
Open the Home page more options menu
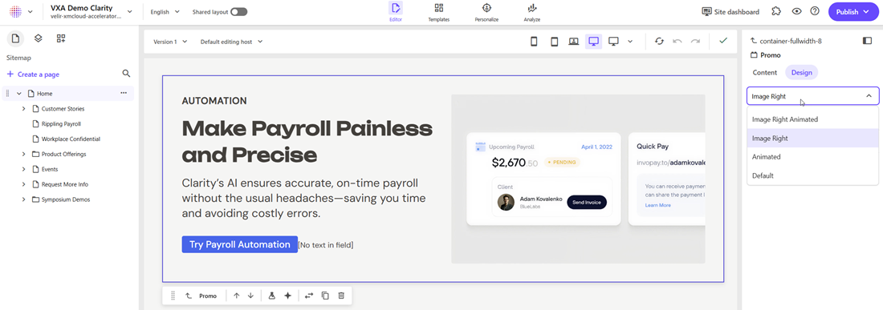point(124,93)
